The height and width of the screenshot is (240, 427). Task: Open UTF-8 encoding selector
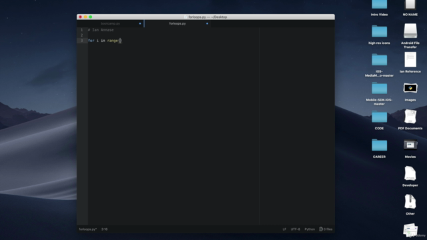(295, 229)
